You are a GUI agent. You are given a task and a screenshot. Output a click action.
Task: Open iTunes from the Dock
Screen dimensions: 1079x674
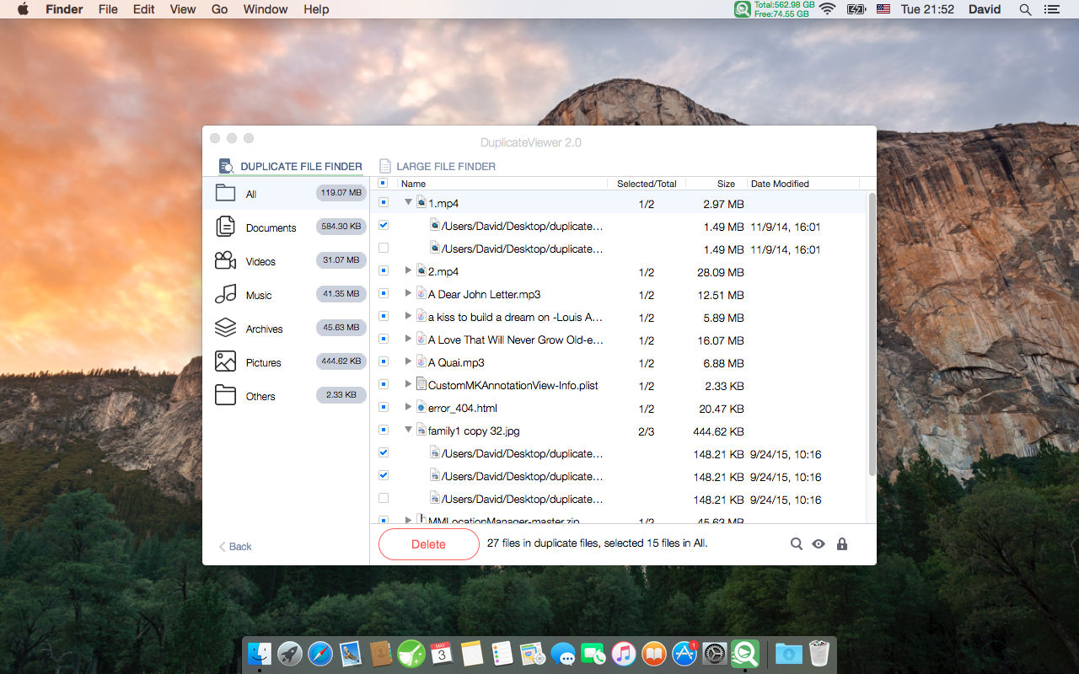point(624,654)
